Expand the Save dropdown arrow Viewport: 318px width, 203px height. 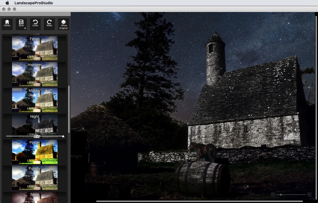pos(25,28)
